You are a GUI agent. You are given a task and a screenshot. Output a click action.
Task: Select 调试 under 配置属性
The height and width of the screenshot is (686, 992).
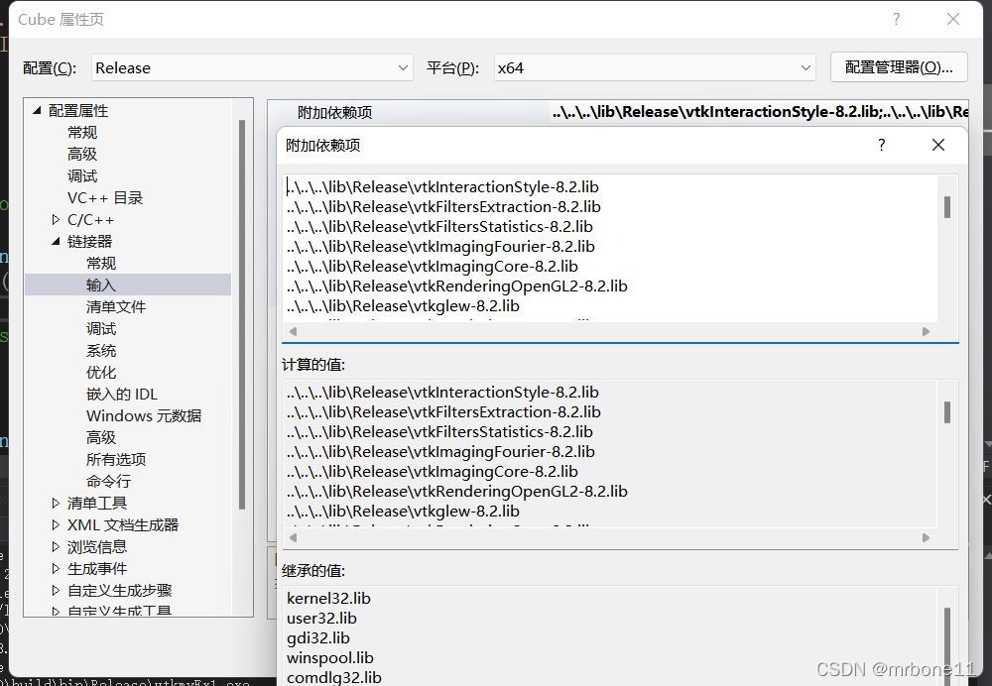pyautogui.click(x=82, y=176)
